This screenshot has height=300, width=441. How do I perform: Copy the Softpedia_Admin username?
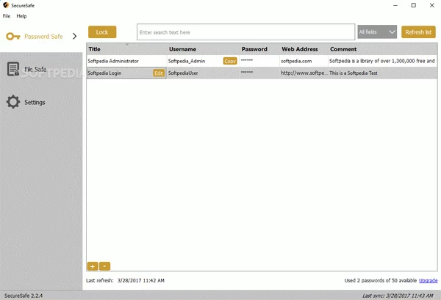click(x=230, y=62)
